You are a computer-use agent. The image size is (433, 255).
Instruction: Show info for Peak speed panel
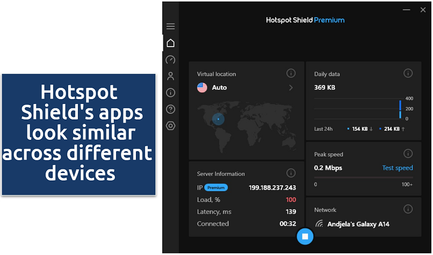point(408,154)
